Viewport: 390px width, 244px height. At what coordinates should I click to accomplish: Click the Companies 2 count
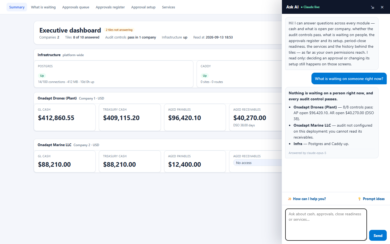[x=49, y=37]
